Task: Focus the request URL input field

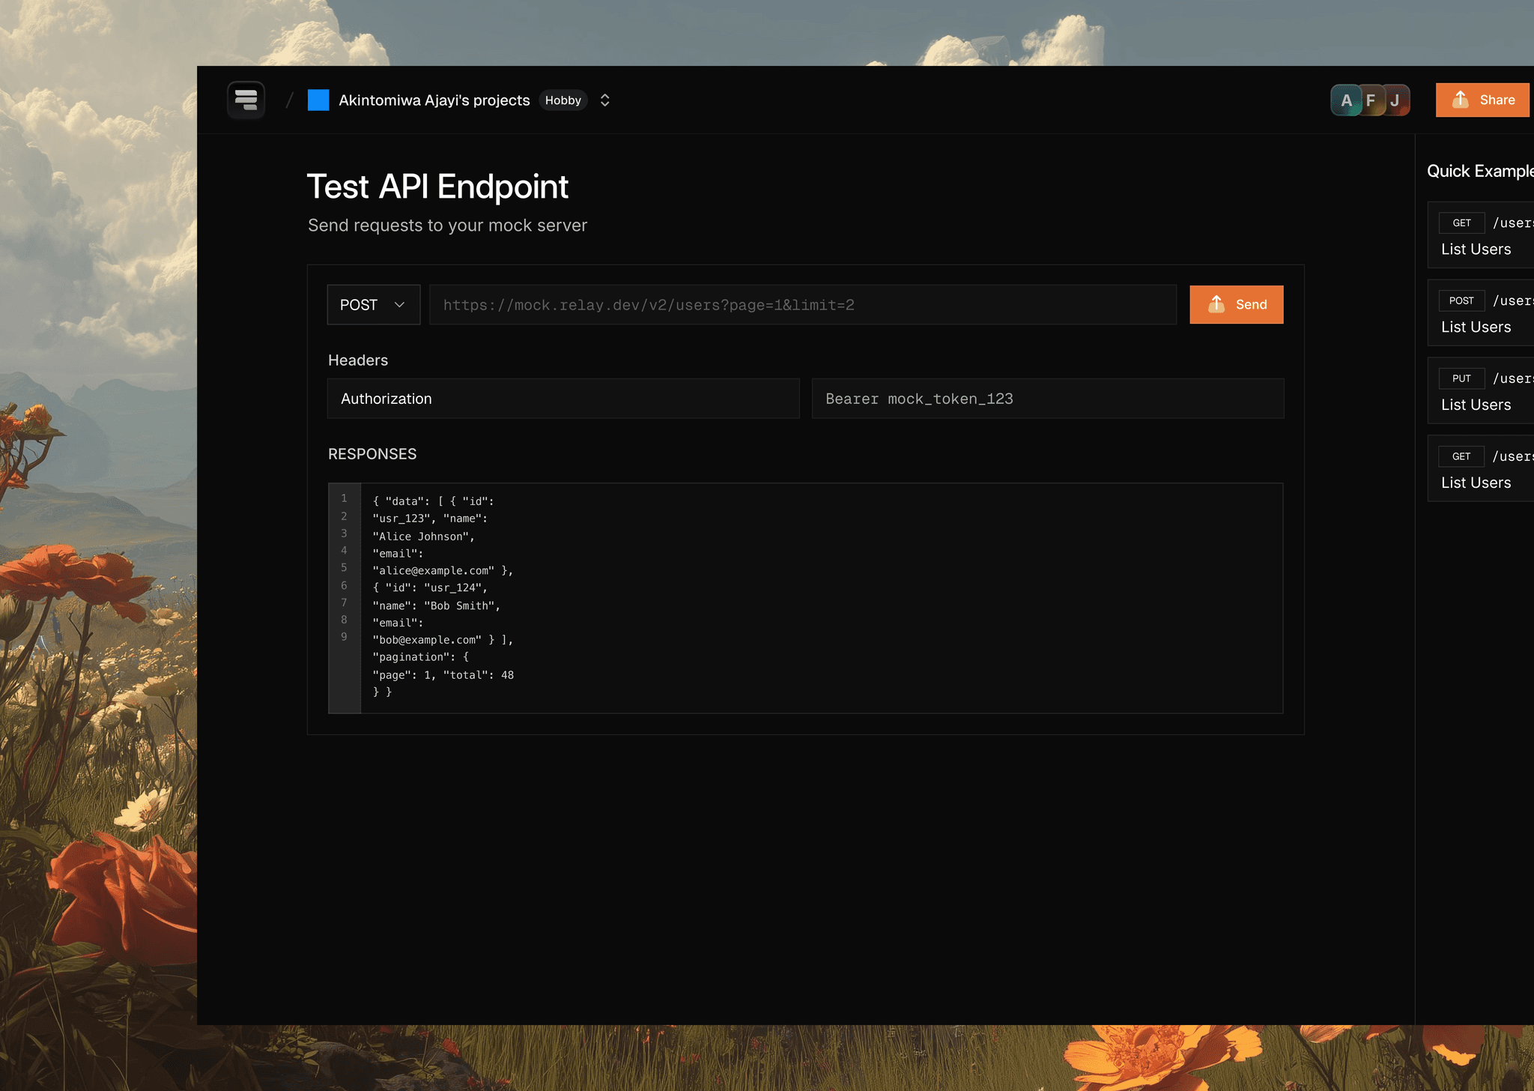Action: click(801, 304)
